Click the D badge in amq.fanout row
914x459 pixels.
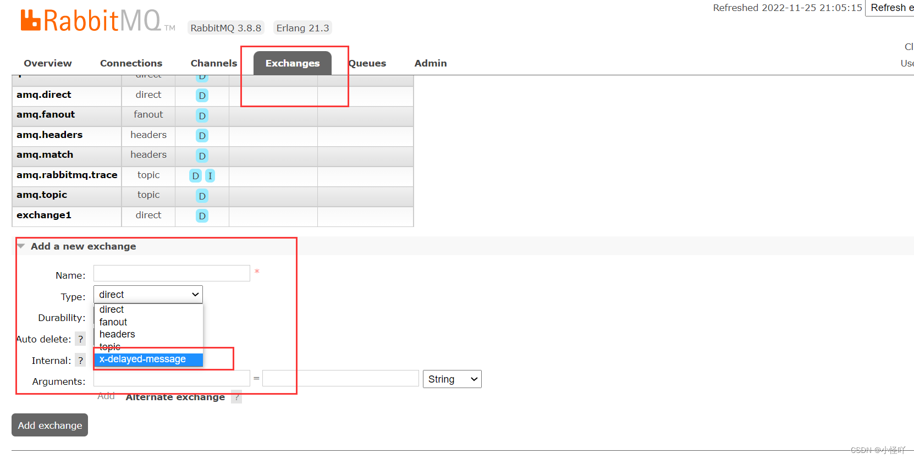tap(202, 116)
